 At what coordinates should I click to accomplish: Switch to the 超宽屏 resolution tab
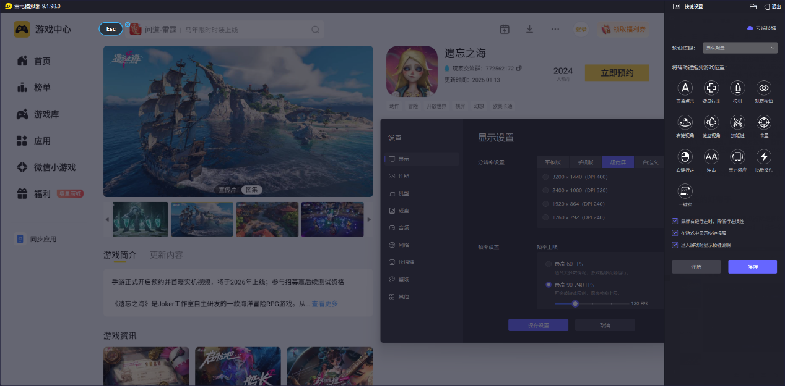(618, 162)
